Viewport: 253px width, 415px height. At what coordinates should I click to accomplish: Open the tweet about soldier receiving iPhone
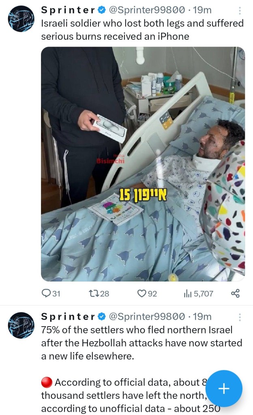pos(142,30)
